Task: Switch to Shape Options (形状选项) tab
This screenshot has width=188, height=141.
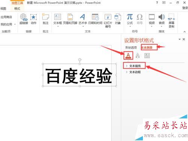Action: click(131, 47)
